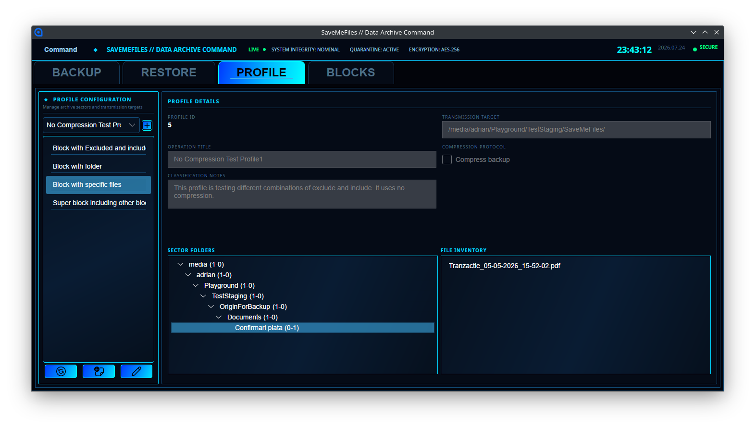This screenshot has height=429, width=756.
Task: Select 'TestStaging (1-0)' tree label
Action: 238,296
